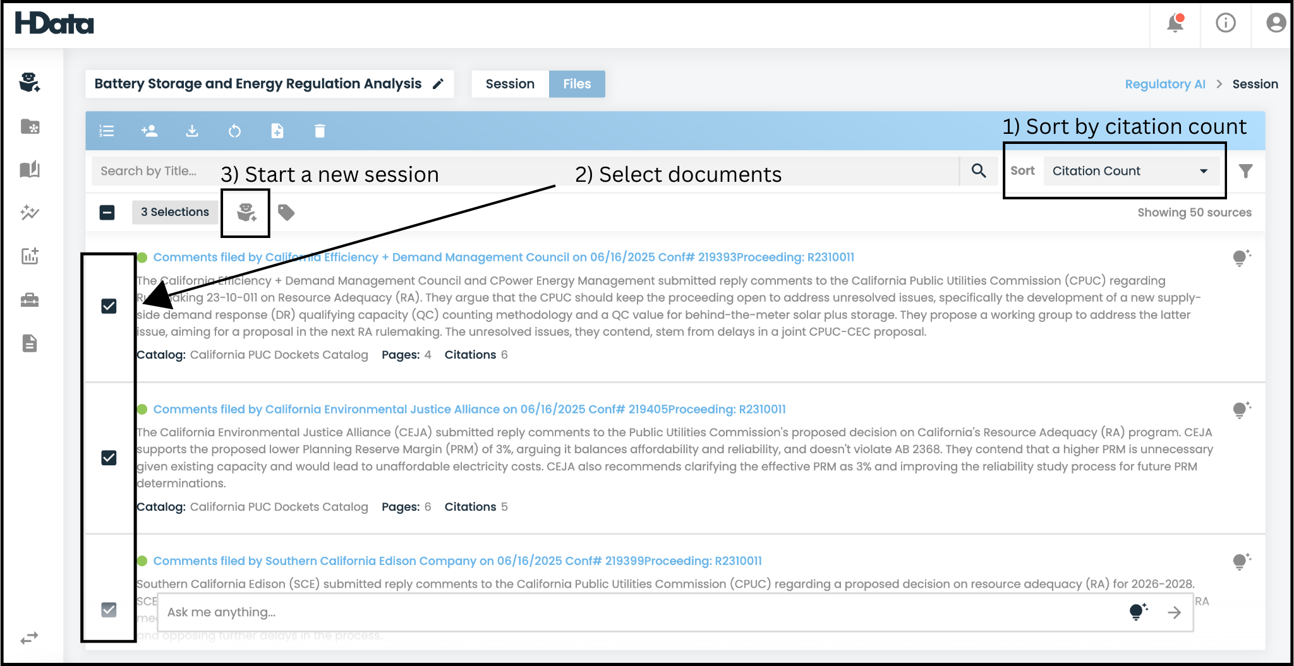Image resolution: width=1294 pixels, height=666 pixels.
Task: Click the Session breadcrumb
Action: [x=1255, y=84]
